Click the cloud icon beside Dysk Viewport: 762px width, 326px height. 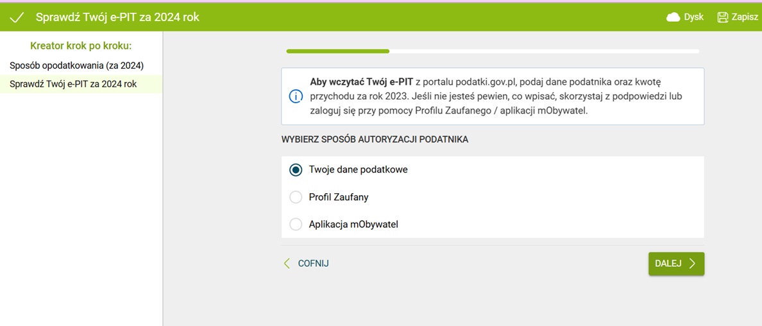(673, 17)
